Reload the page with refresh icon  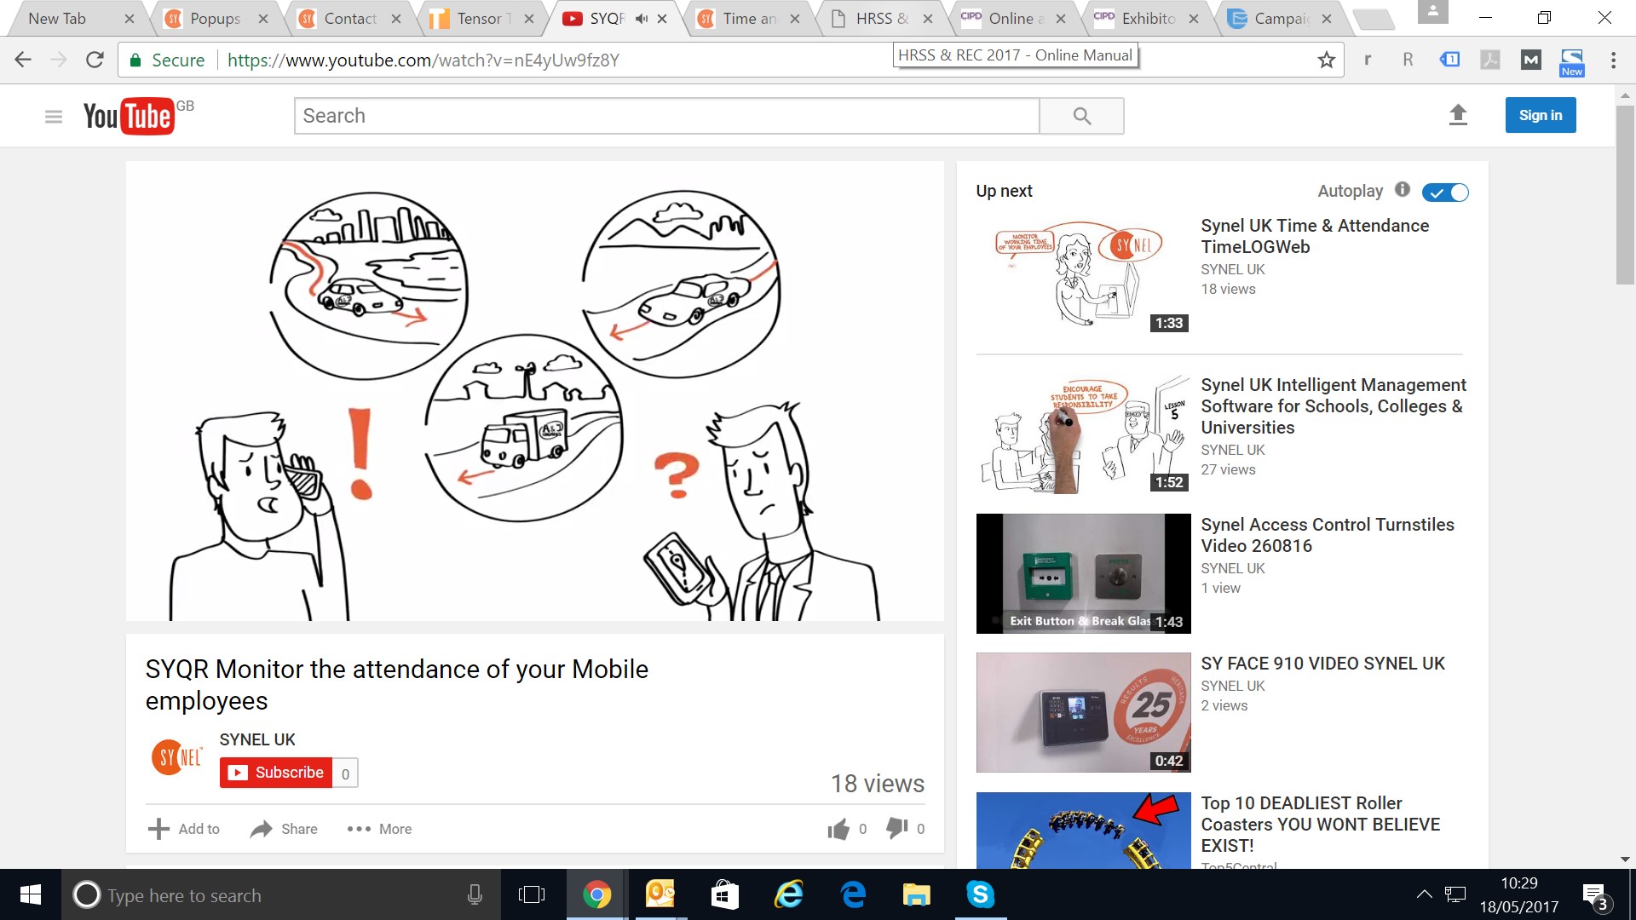tap(95, 60)
